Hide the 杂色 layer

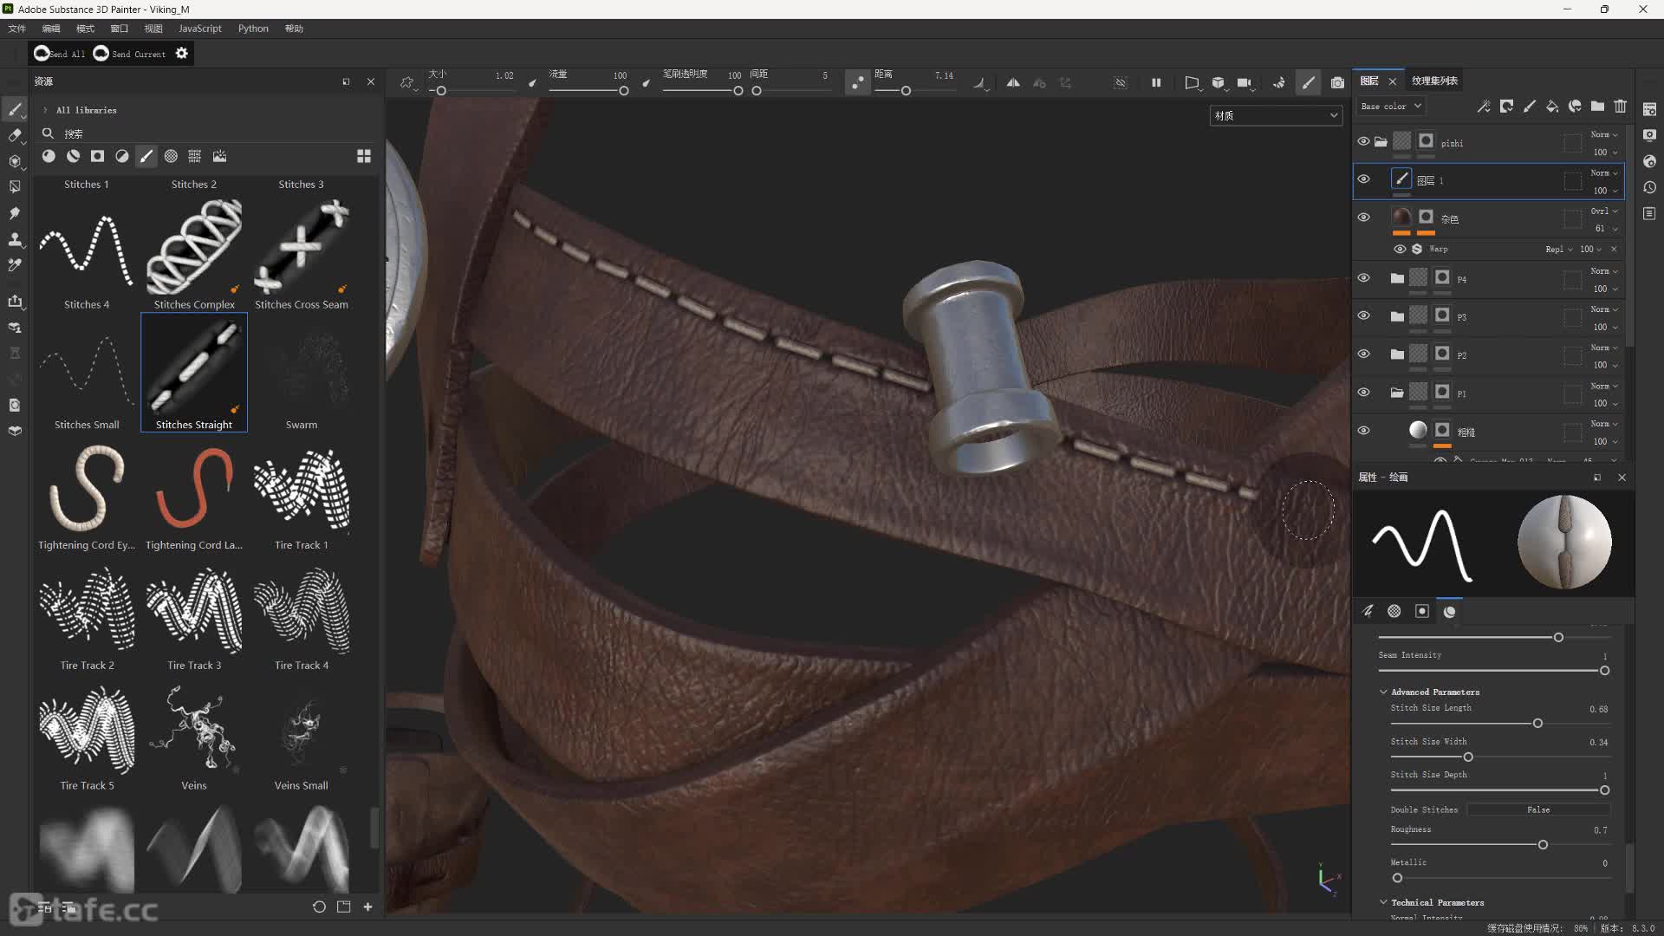tap(1363, 218)
